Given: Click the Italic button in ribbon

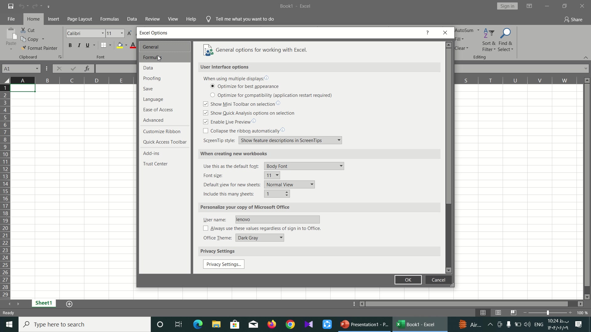Looking at the screenshot, I should (x=79, y=45).
